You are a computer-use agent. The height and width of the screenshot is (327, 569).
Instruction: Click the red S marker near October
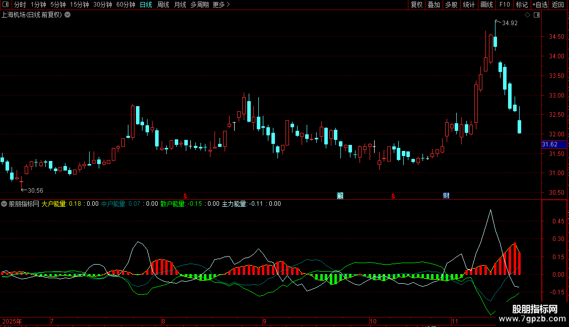click(393, 196)
